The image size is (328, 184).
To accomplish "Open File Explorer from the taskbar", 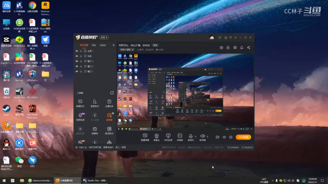I will (22, 180).
